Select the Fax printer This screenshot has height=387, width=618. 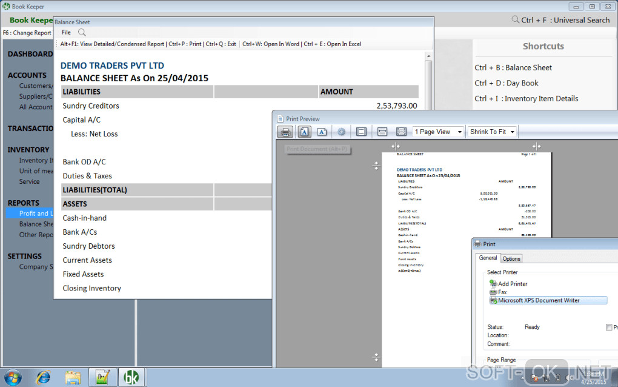click(x=498, y=292)
